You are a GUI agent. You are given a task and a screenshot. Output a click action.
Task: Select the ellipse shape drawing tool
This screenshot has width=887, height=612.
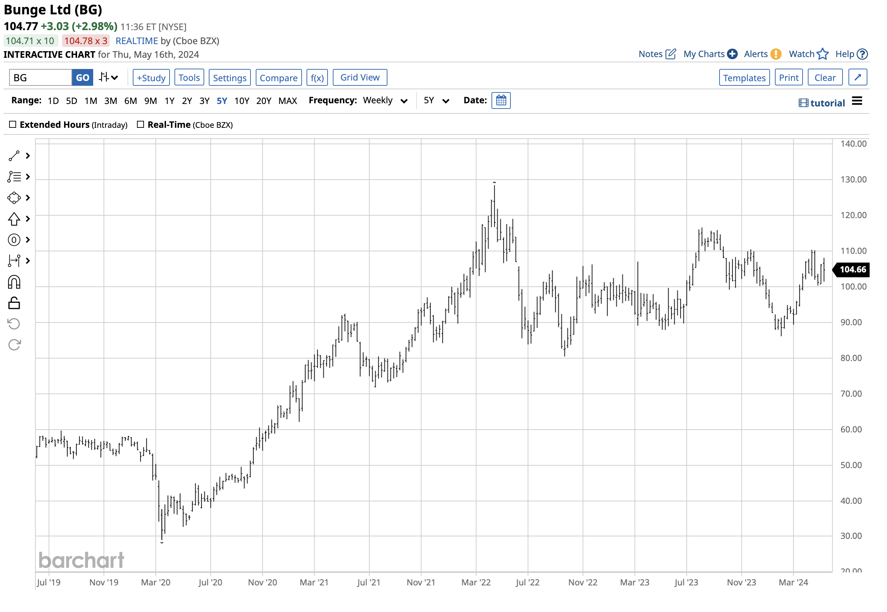click(14, 198)
